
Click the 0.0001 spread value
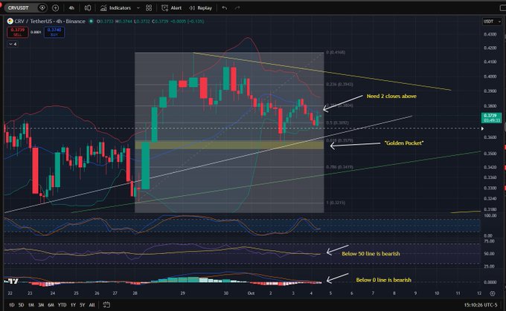coord(36,32)
